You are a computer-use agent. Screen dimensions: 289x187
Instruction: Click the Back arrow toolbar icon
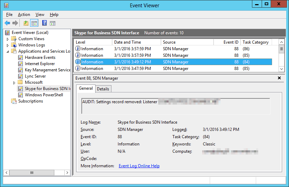pyautogui.click(x=7, y=23)
